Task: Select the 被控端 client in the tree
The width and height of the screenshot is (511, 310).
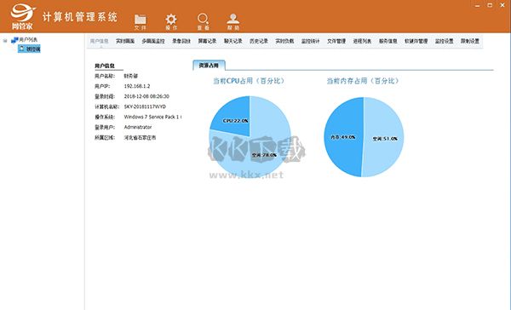Action: [x=33, y=49]
